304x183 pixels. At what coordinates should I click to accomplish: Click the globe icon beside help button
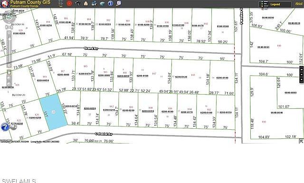13,127
